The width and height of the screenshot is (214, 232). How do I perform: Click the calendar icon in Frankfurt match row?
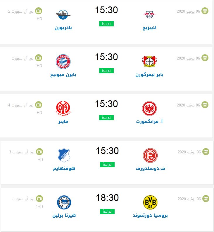tap(205, 105)
